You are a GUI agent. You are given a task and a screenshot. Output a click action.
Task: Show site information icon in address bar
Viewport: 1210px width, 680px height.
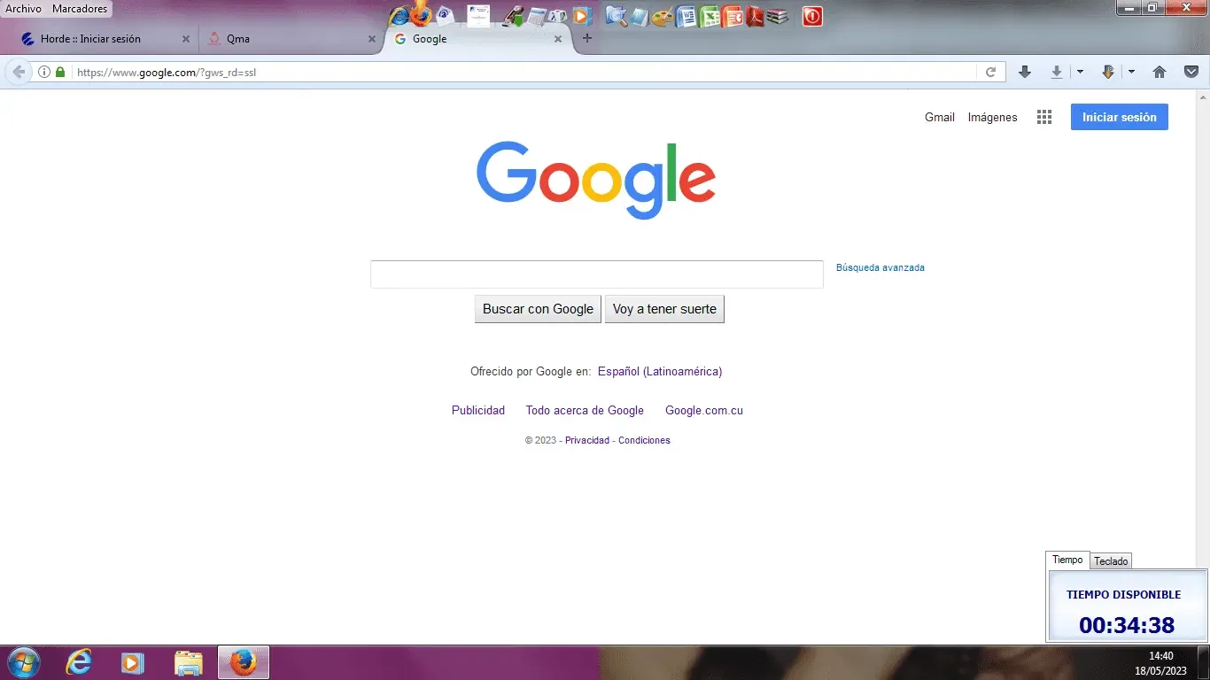pyautogui.click(x=43, y=73)
